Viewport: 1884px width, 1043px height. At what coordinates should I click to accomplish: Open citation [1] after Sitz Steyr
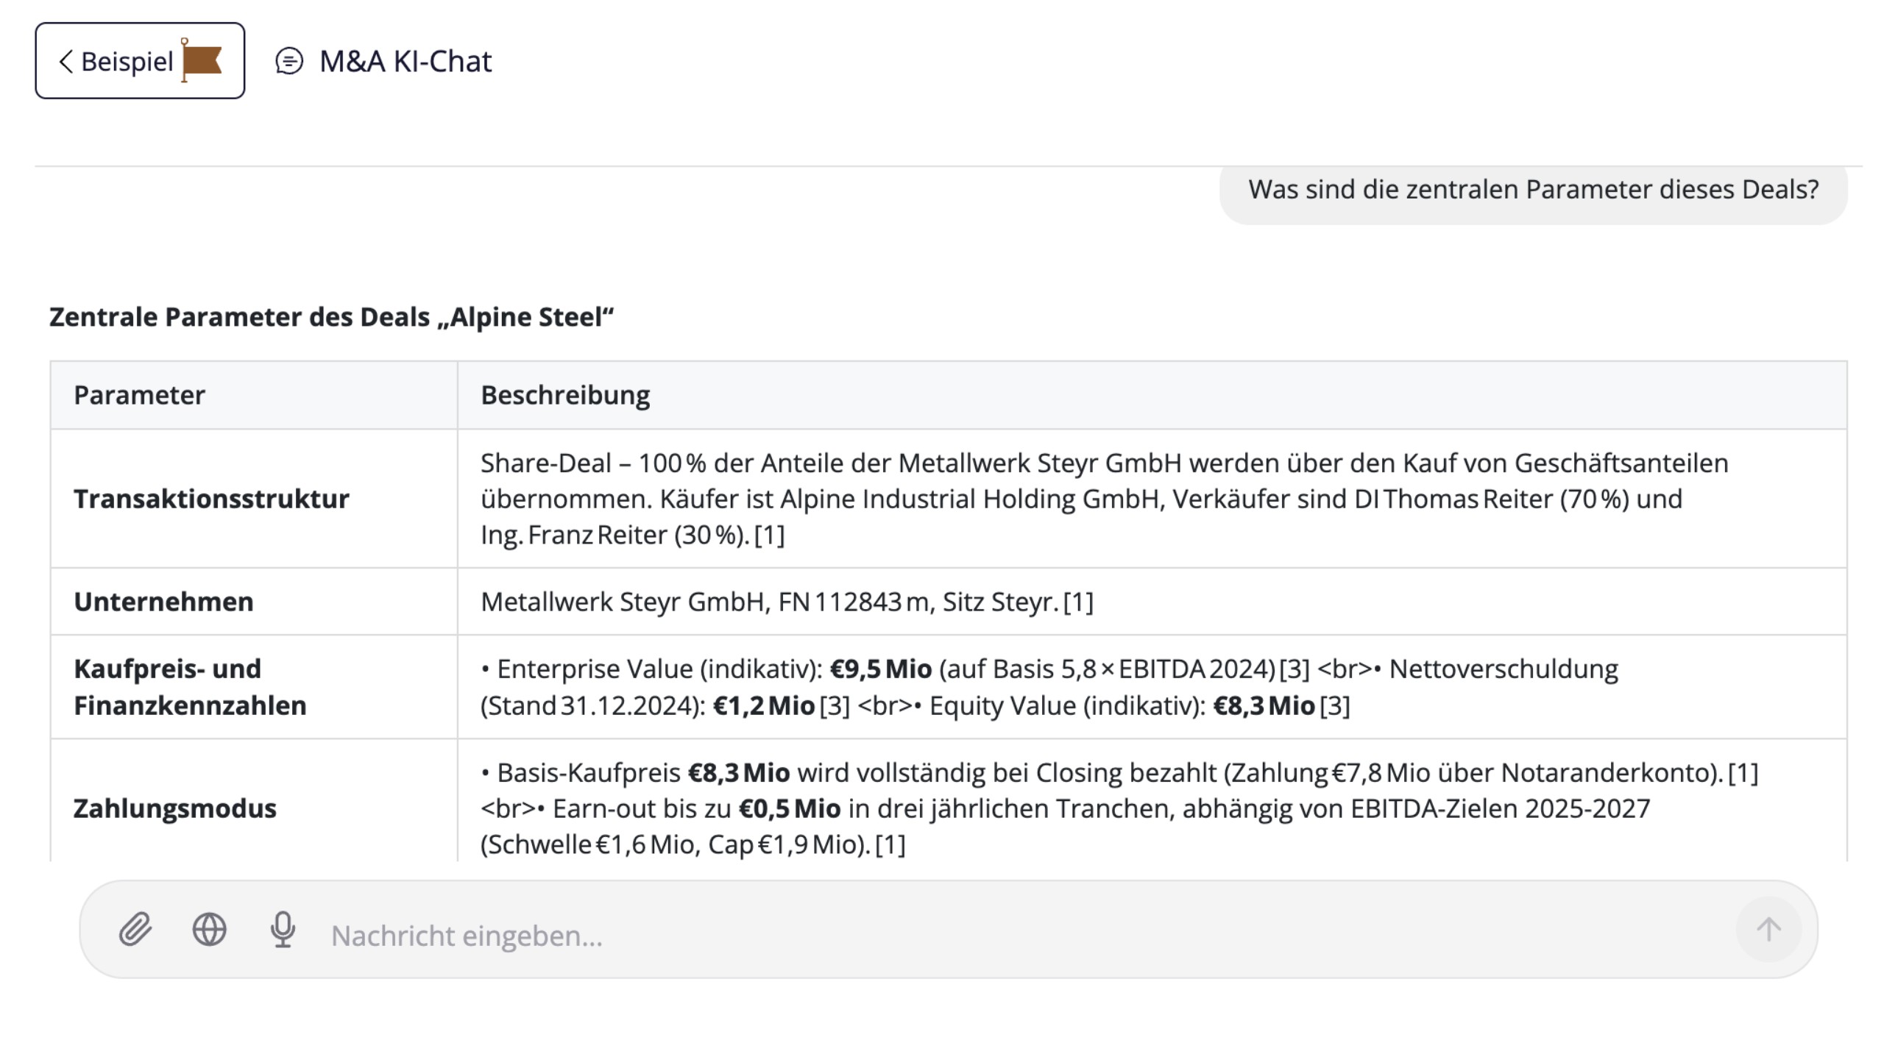[x=1078, y=602]
